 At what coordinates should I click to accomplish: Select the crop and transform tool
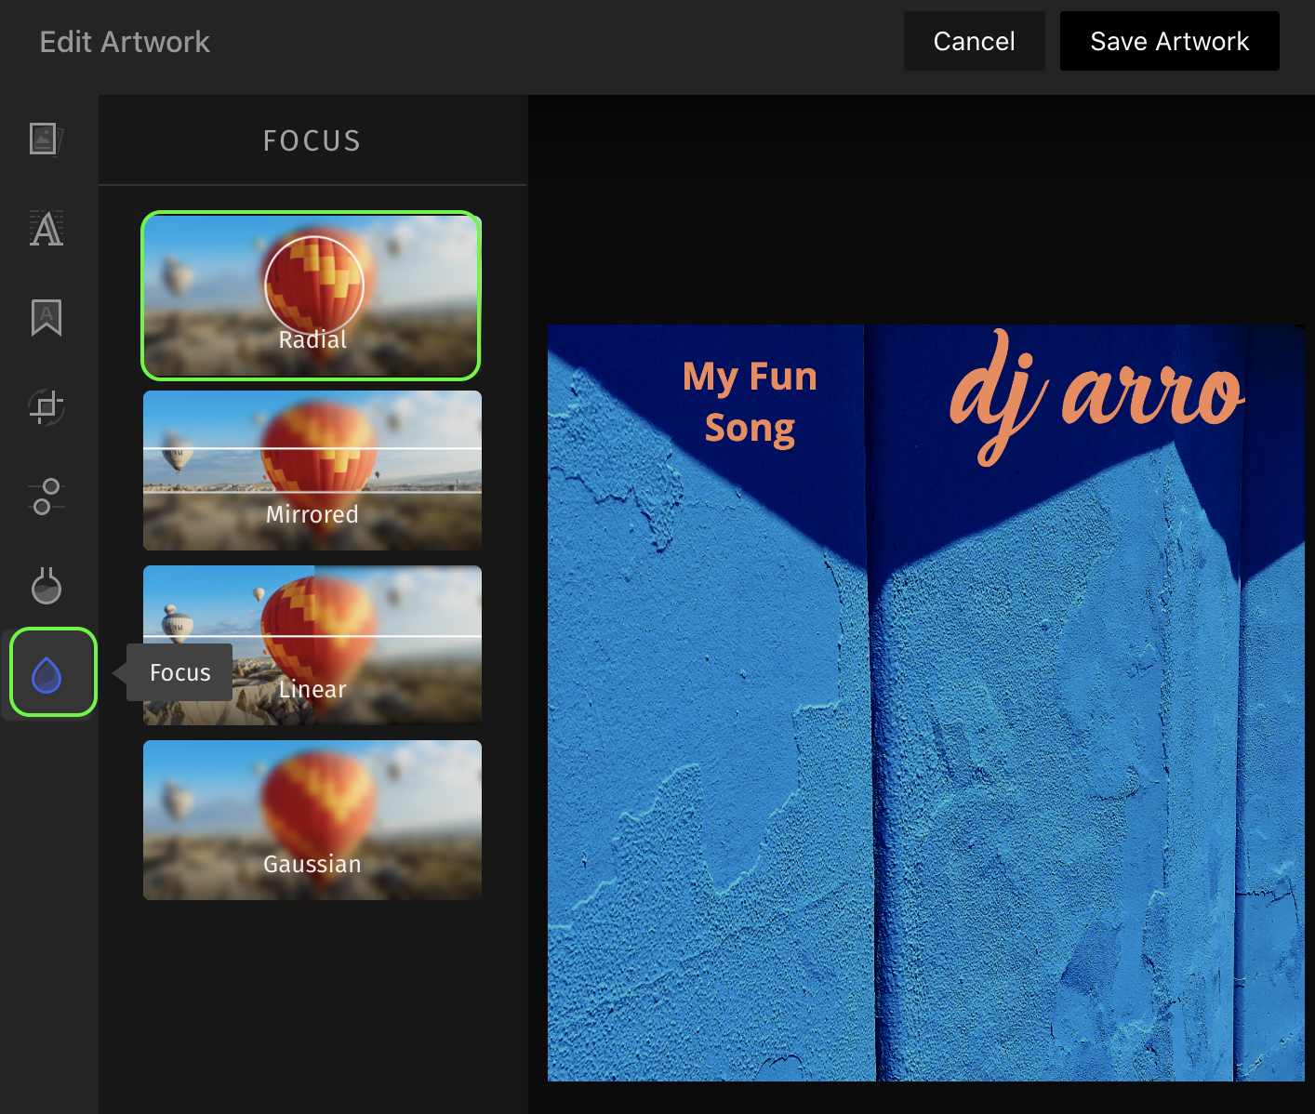[x=46, y=406]
